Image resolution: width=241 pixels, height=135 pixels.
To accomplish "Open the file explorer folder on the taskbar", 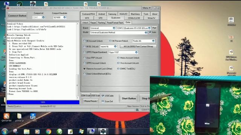I will pos(27,132).
